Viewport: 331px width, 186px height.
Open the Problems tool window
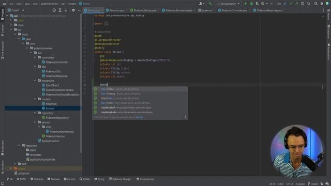pyautogui.click(x=37, y=179)
